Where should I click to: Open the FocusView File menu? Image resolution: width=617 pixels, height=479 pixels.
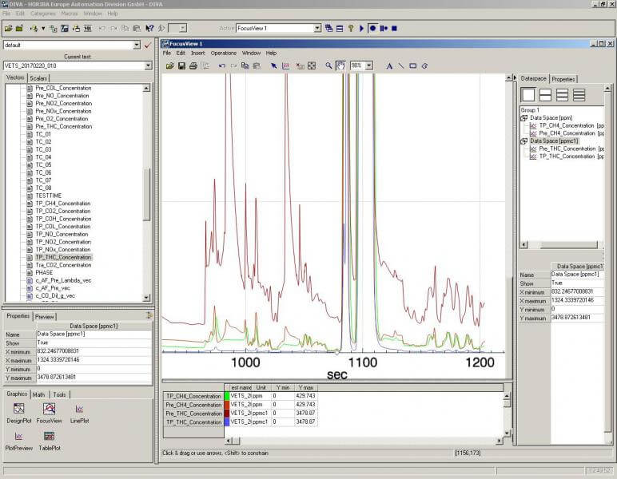167,53
